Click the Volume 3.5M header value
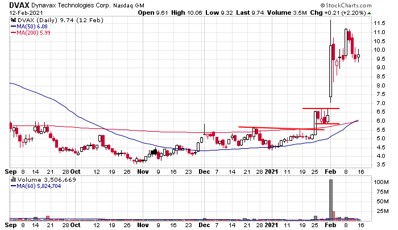Viewport: 398px width, 230px height. click(287, 12)
